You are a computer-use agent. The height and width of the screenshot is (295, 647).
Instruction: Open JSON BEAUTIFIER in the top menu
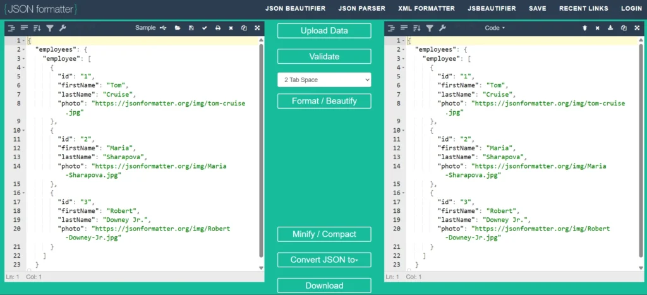tap(295, 8)
